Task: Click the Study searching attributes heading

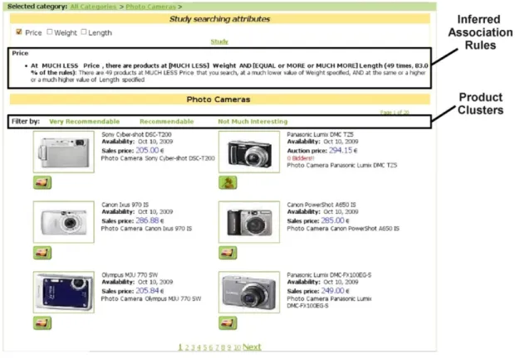Action: coord(220,19)
